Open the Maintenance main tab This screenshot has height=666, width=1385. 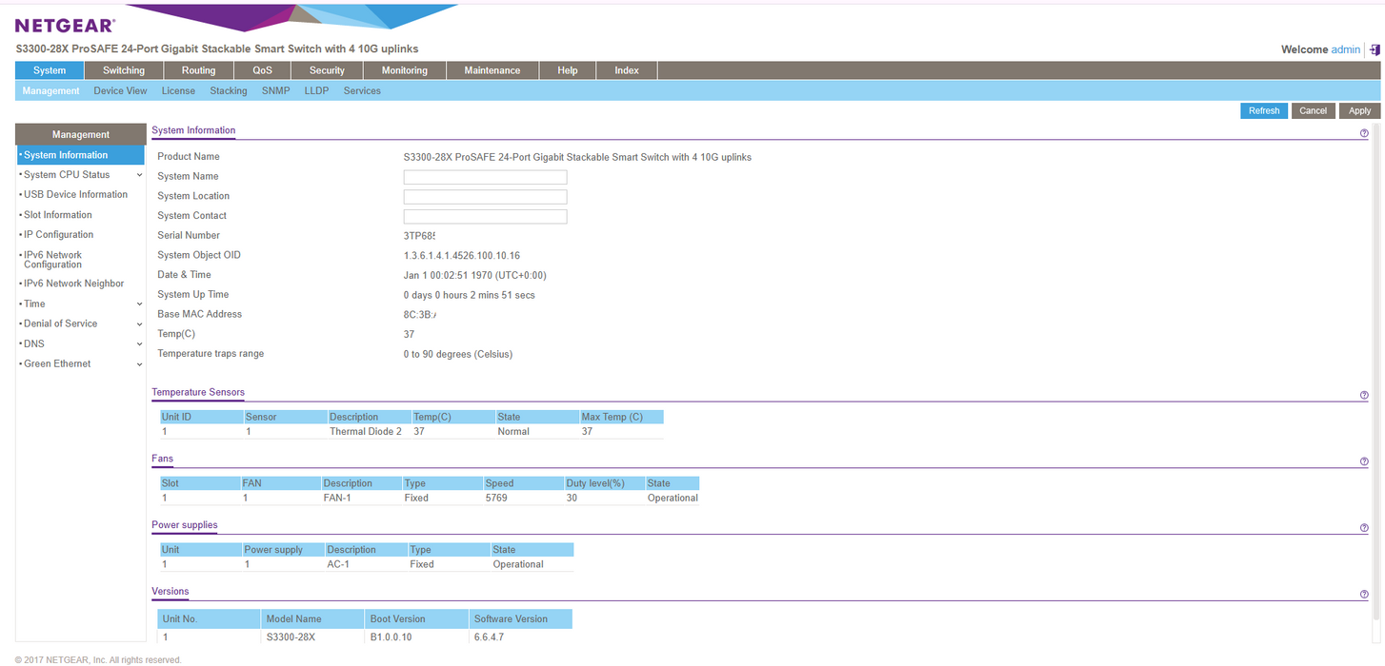click(x=492, y=70)
